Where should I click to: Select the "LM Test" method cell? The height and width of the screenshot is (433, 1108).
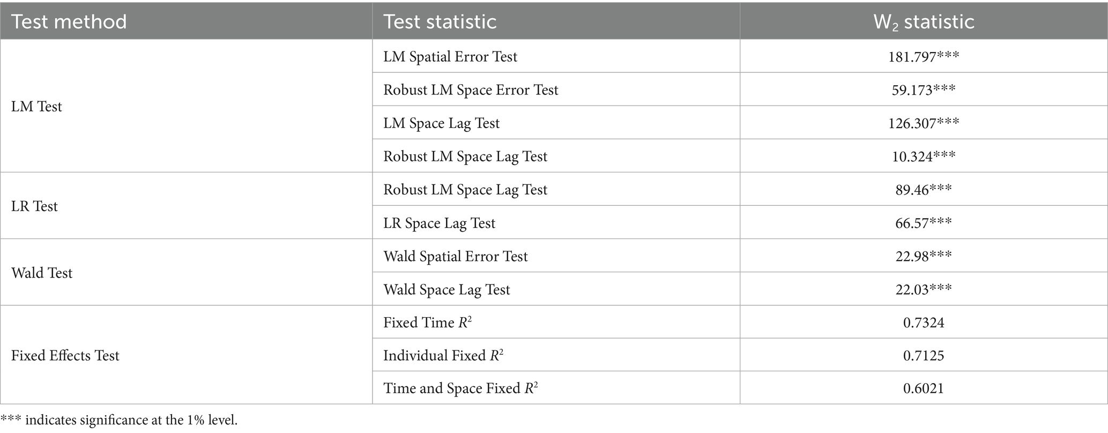click(x=36, y=107)
